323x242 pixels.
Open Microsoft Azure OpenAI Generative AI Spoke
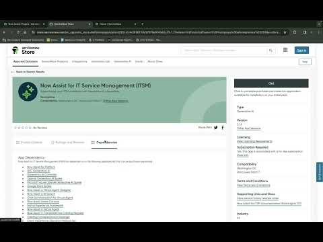[55, 182]
